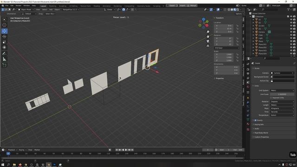The image size is (297, 167).
Task: Open the World properties tab
Action: click(x=248, y=87)
